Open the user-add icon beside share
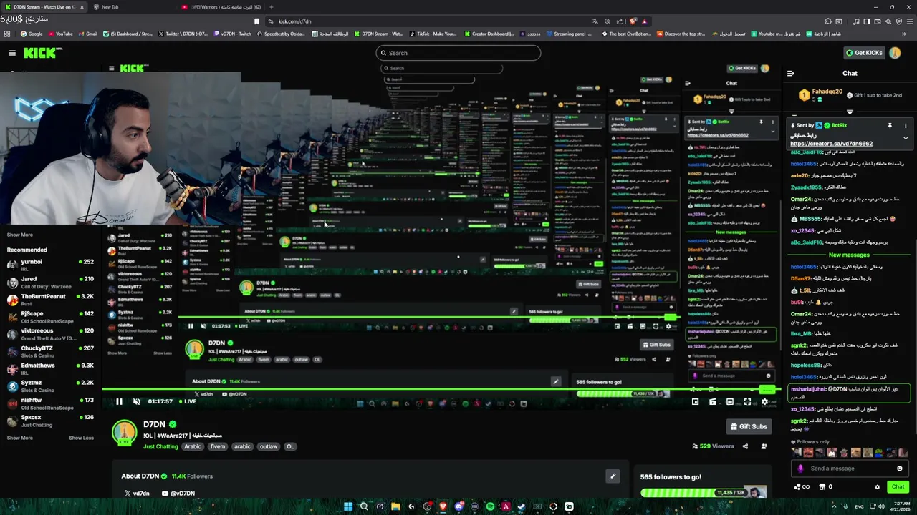This screenshot has height=515, width=917. pyautogui.click(x=764, y=446)
